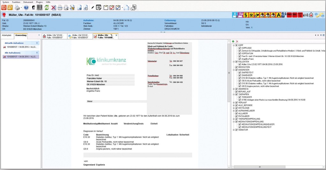Select the Anwendung tab
The width and height of the screenshot is (326, 170).
click(x=21, y=35)
